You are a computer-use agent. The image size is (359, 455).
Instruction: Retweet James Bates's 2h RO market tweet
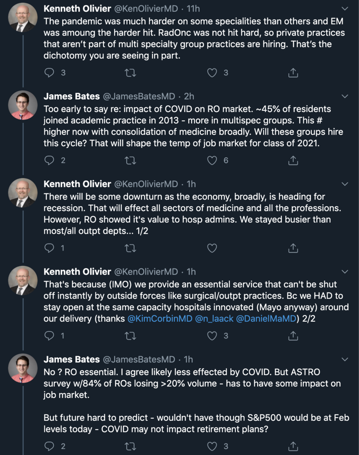130,160
